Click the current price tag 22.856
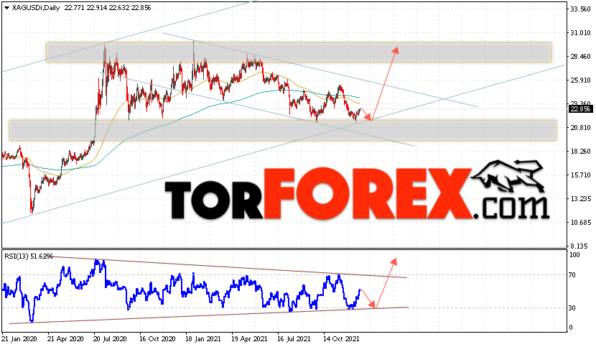Screen dimensions: 596x347 (x=580, y=109)
